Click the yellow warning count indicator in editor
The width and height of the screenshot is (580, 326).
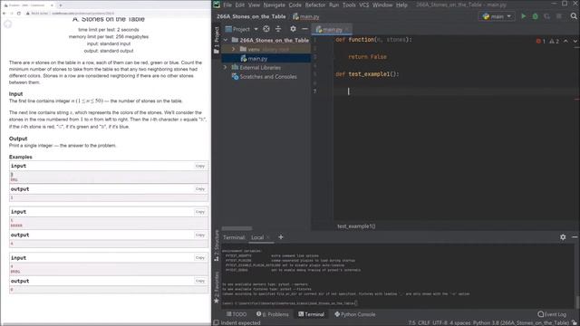click(x=554, y=41)
